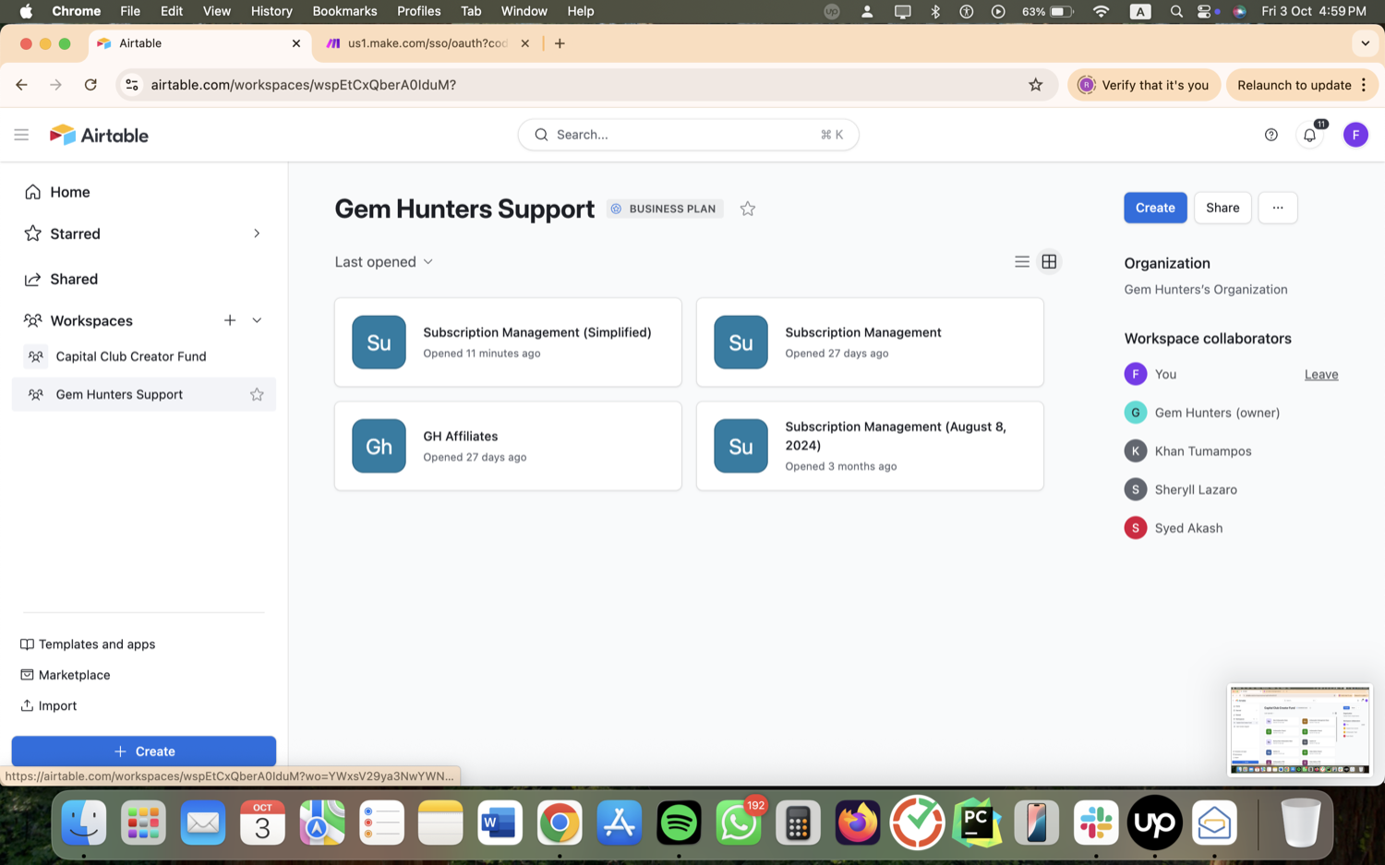
Task: Close the Airtable browser tab
Action: click(x=295, y=43)
